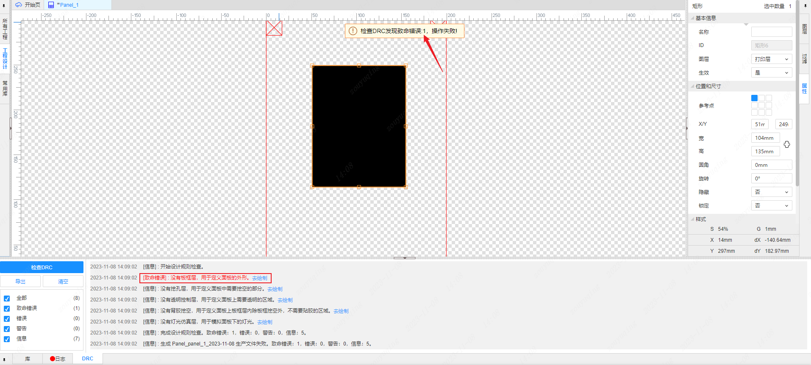The width and height of the screenshot is (811, 365).
Task: Collapse the 样式 section
Action: (x=692, y=219)
